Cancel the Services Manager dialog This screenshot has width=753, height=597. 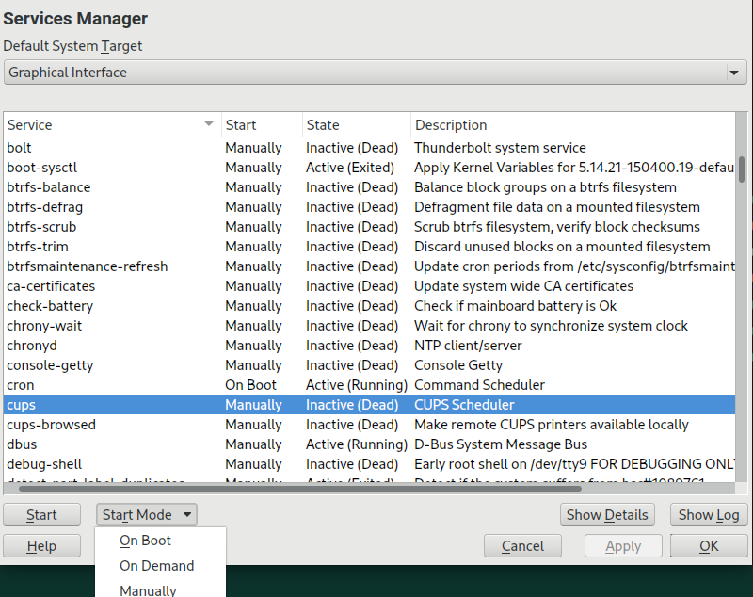point(522,546)
